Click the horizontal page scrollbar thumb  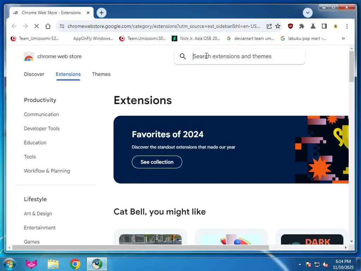coord(140,247)
